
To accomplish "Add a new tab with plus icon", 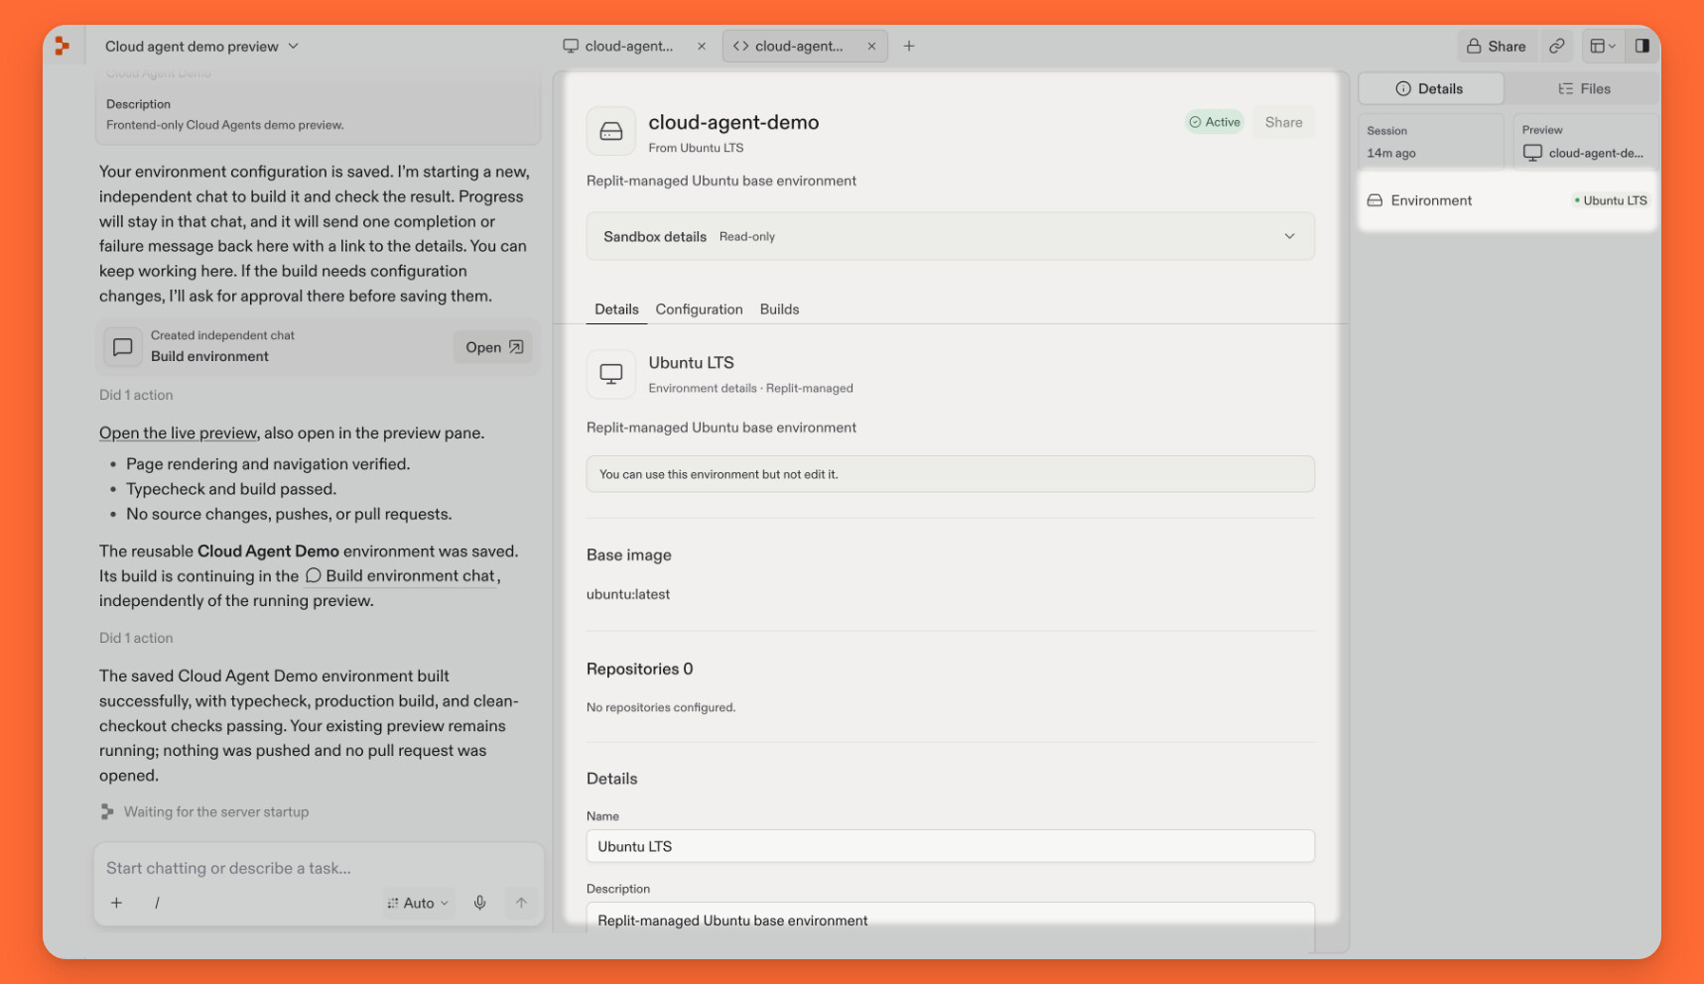I will click(909, 47).
